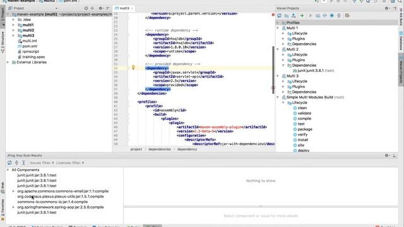Hide the Maven Projects panel

click(x=395, y=8)
